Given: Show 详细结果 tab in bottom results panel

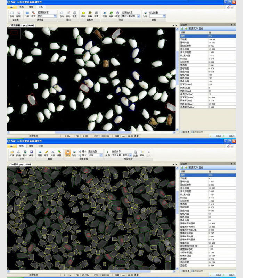Looking at the screenshot, I should [197, 271].
